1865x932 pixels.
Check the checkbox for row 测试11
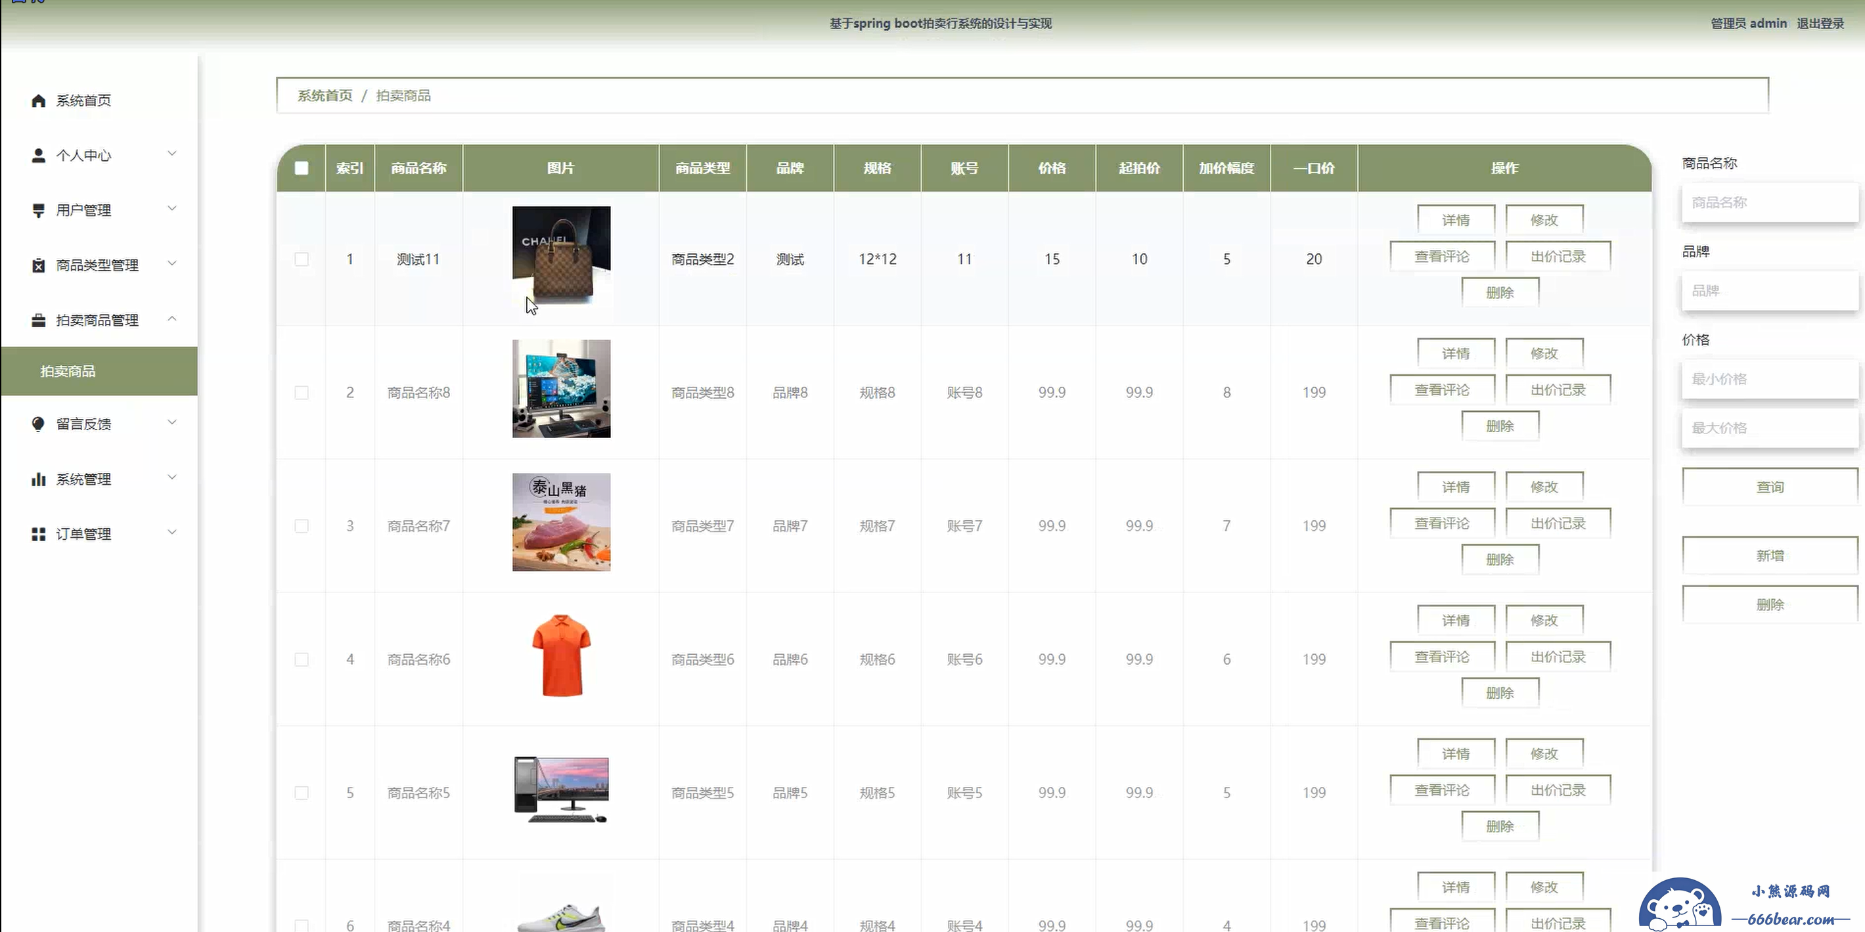click(302, 259)
